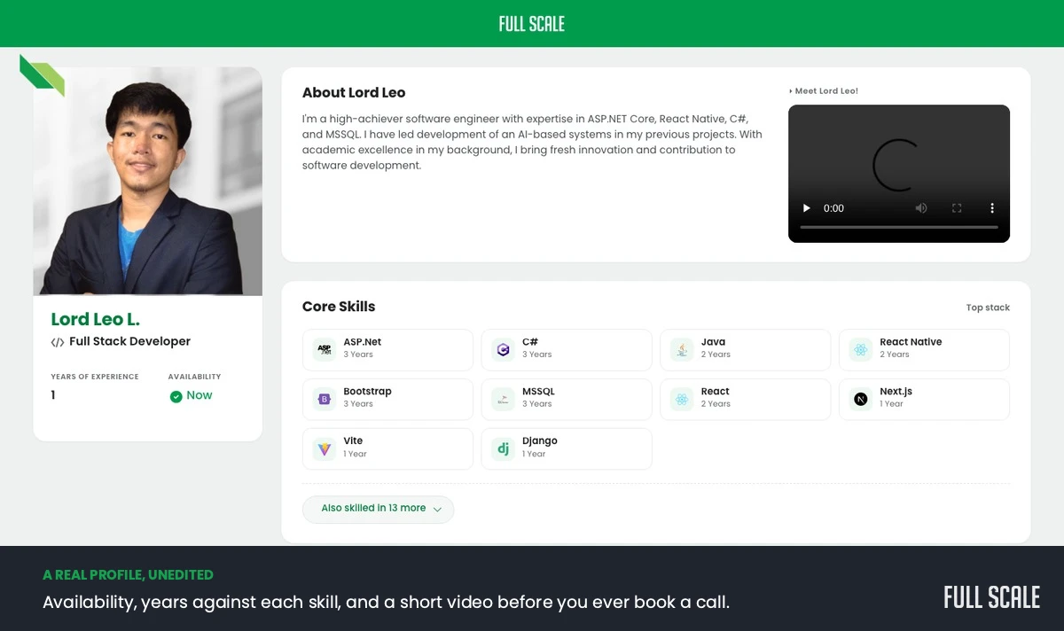
Task: Click the Full Scale logo in header
Action: pos(532,24)
